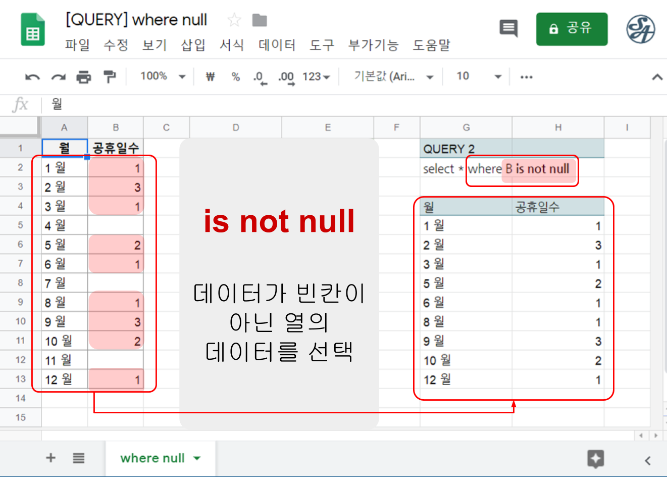Apply currency format with the ₩ icon

tap(210, 76)
